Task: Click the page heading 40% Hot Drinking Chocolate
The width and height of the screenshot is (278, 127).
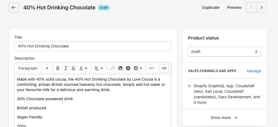Action: coord(59,8)
